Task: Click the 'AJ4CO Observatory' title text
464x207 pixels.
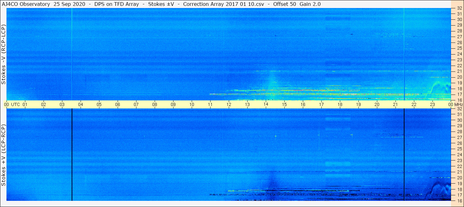Action: click(x=26, y=4)
